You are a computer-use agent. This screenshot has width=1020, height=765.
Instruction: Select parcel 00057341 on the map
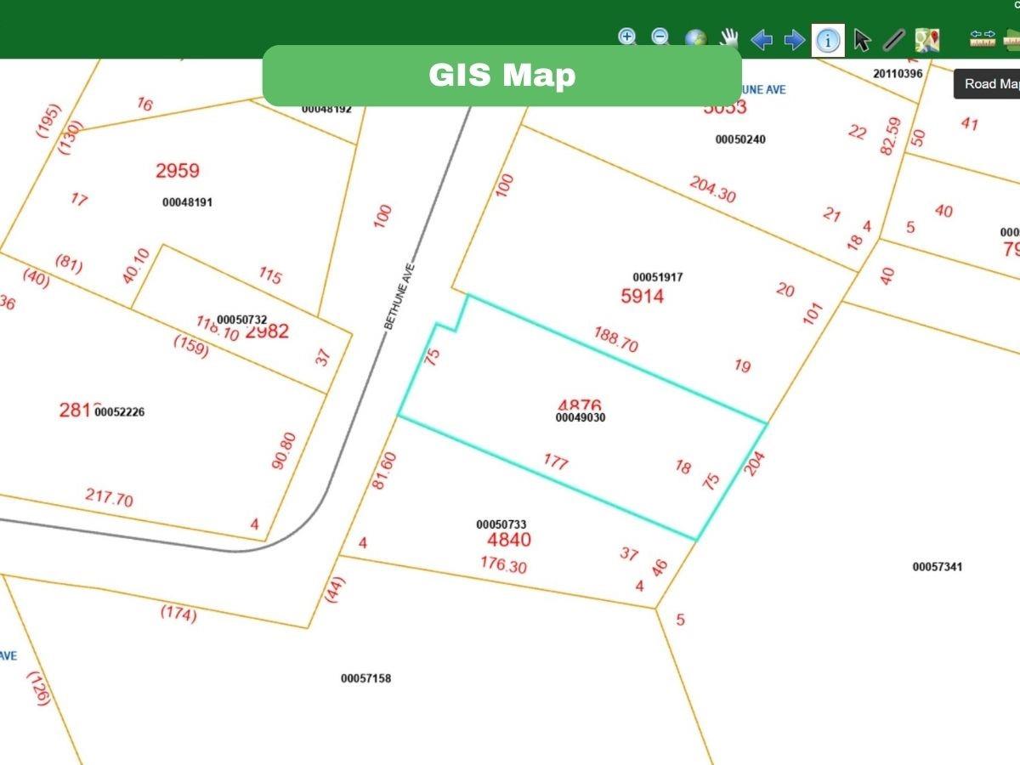937,567
